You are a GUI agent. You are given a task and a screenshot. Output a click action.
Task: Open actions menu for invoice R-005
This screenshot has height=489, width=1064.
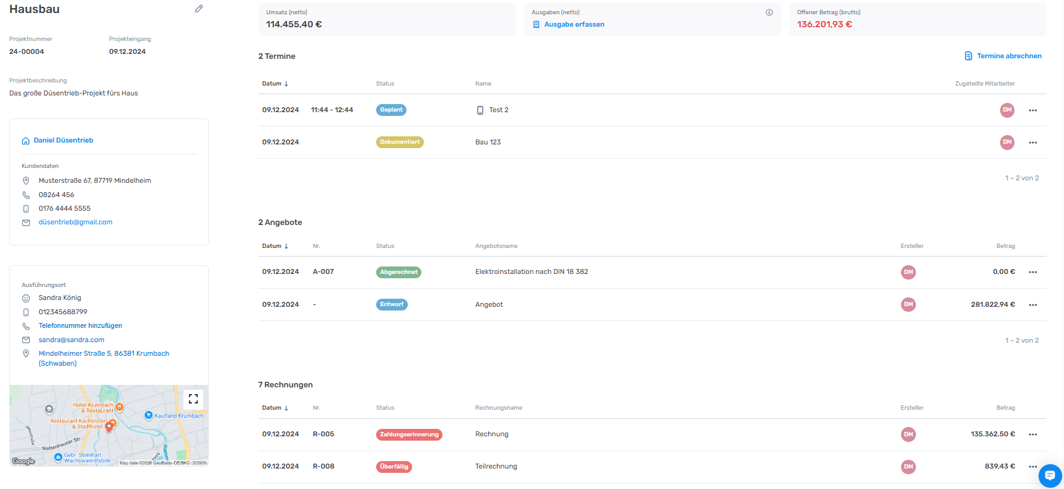pyautogui.click(x=1032, y=434)
